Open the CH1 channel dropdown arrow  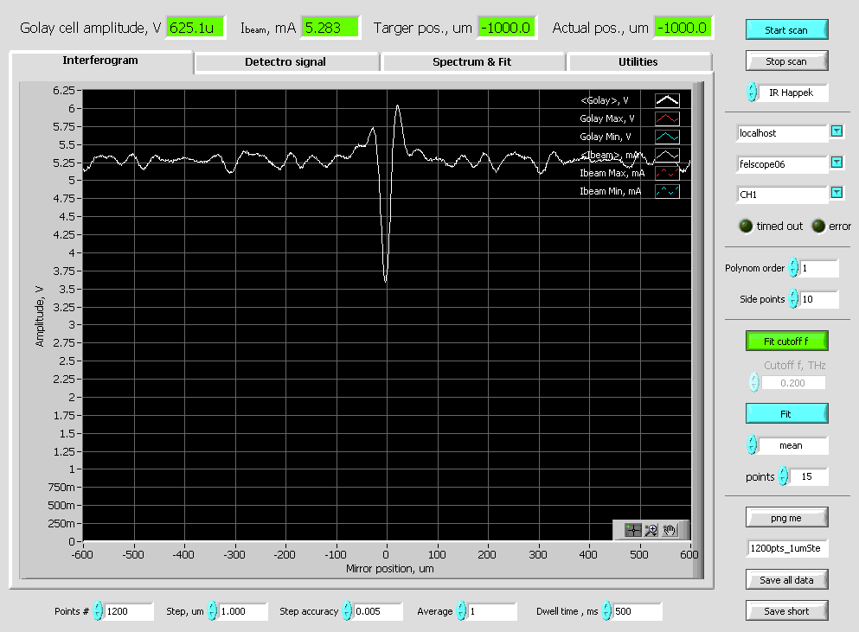pyautogui.click(x=837, y=192)
